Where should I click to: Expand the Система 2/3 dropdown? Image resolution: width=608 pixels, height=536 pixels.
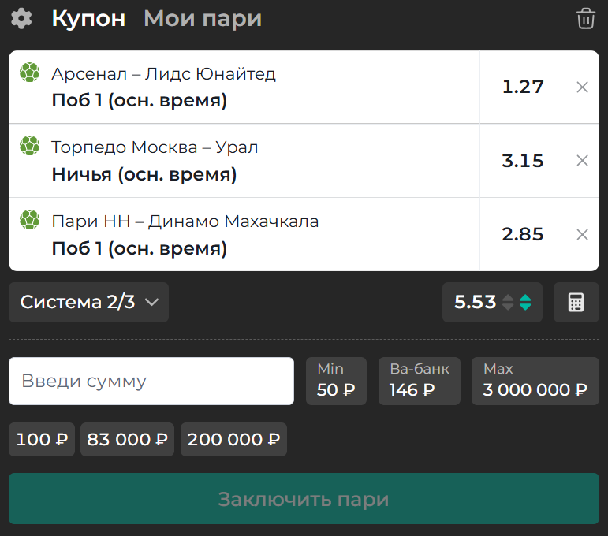point(89,302)
